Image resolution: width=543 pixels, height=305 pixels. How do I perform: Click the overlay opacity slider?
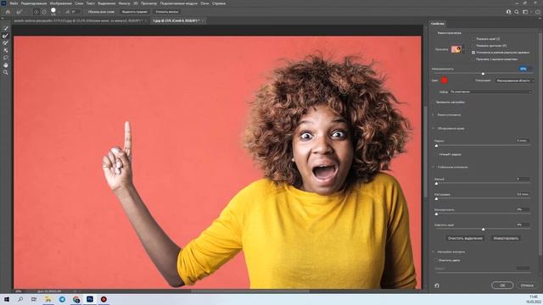[483, 74]
